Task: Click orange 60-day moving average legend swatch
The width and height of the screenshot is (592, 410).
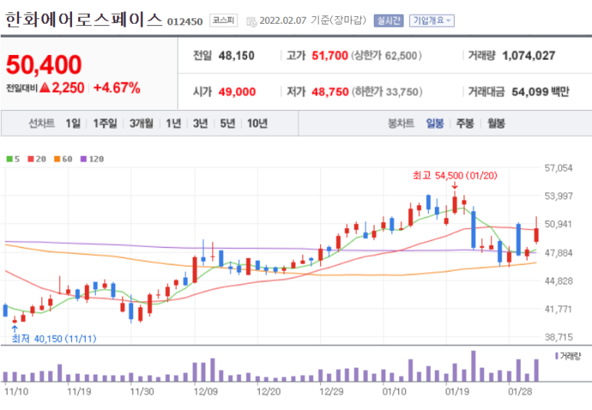Action: tap(57, 159)
